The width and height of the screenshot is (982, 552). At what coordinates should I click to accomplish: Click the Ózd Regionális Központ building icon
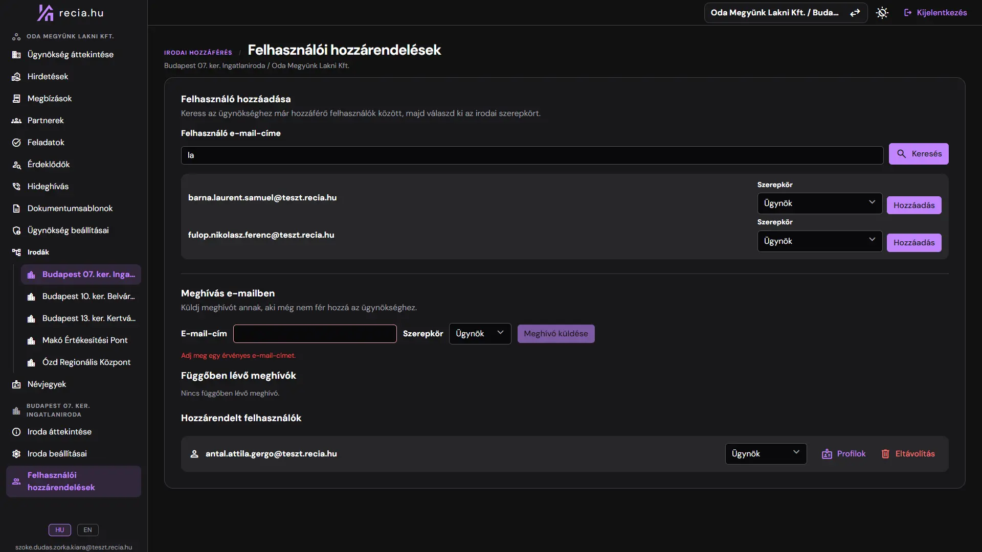coord(31,362)
